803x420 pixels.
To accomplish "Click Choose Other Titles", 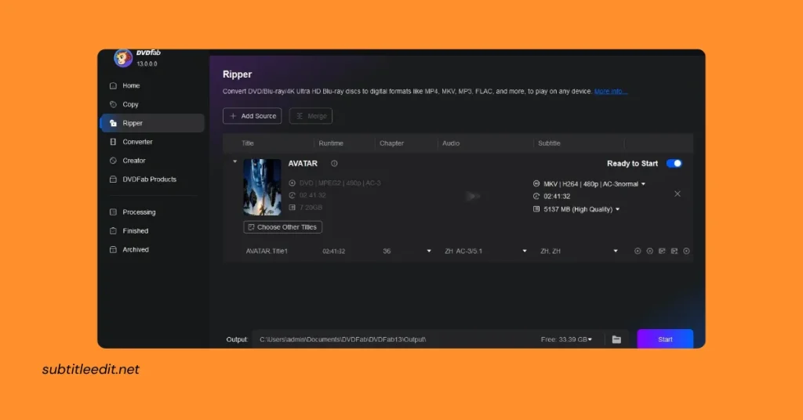I will 282,226.
